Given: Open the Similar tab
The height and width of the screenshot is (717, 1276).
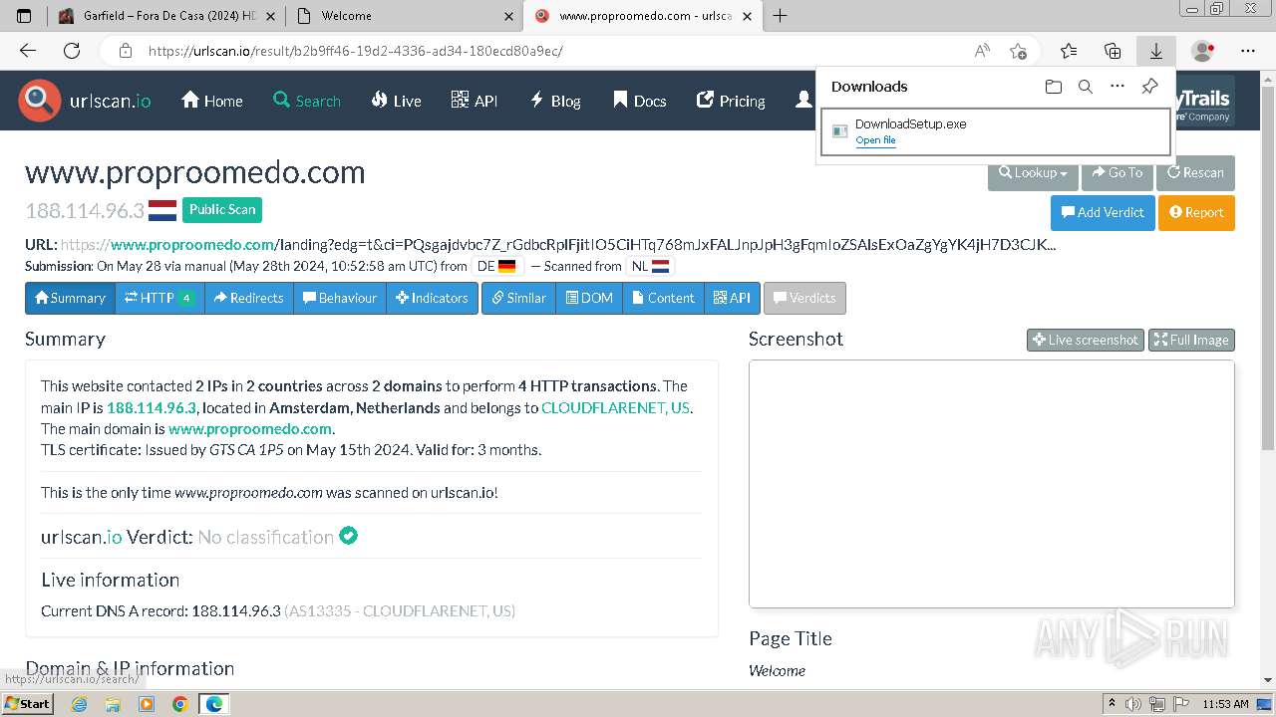Looking at the screenshot, I should pyautogui.click(x=518, y=298).
